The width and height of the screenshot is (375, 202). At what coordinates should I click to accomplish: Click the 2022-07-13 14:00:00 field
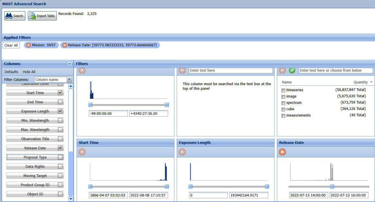[308, 195]
